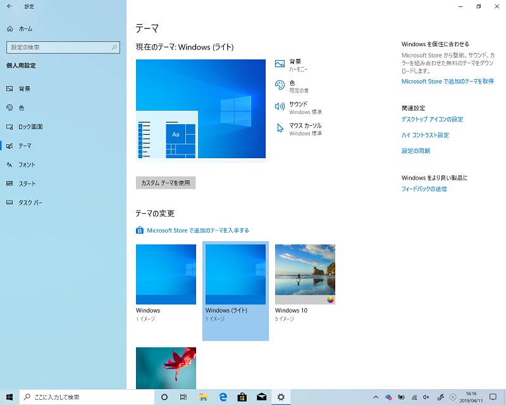Select the red flower theme thumbnail
The image size is (506, 405).
(166, 368)
